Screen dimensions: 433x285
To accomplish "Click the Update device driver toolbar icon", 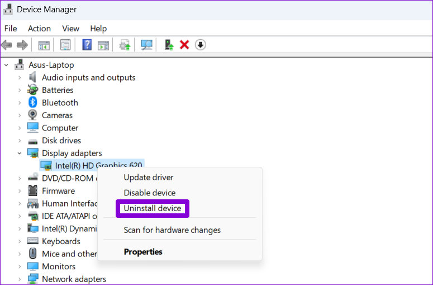I will [x=125, y=45].
